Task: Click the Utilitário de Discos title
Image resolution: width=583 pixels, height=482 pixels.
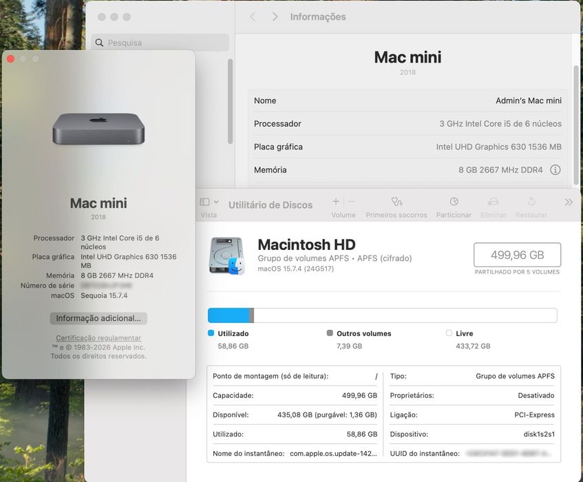Action: pos(271,205)
